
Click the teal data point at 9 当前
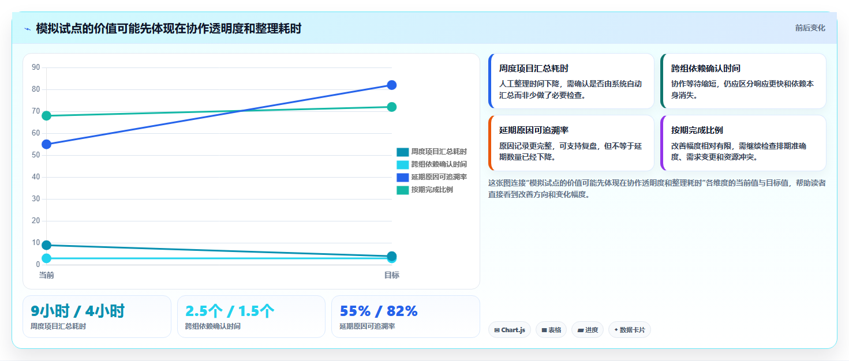[x=46, y=245]
